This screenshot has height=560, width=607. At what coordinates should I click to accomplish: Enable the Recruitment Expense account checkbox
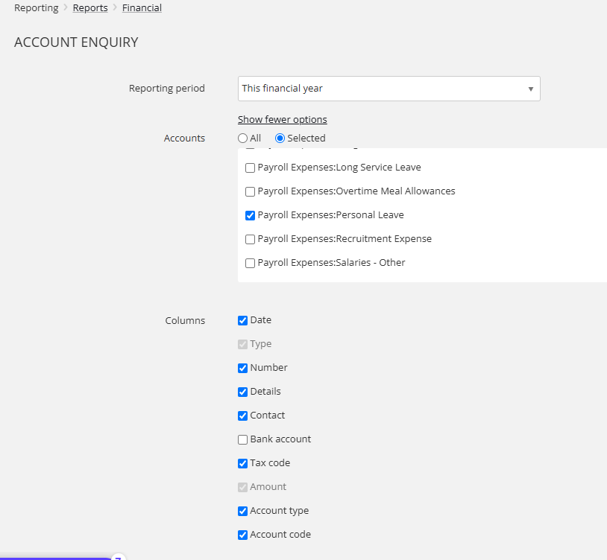[x=251, y=239]
